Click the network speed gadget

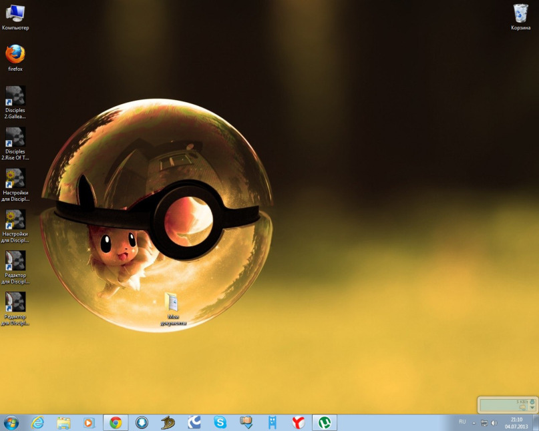click(x=507, y=404)
